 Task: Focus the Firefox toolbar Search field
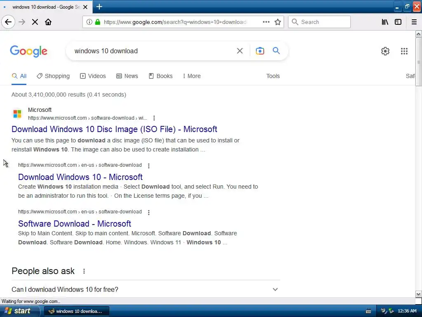319,22
